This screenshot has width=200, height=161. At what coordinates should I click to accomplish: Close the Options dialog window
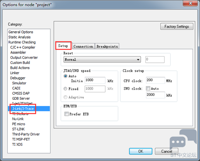[x=190, y=3]
